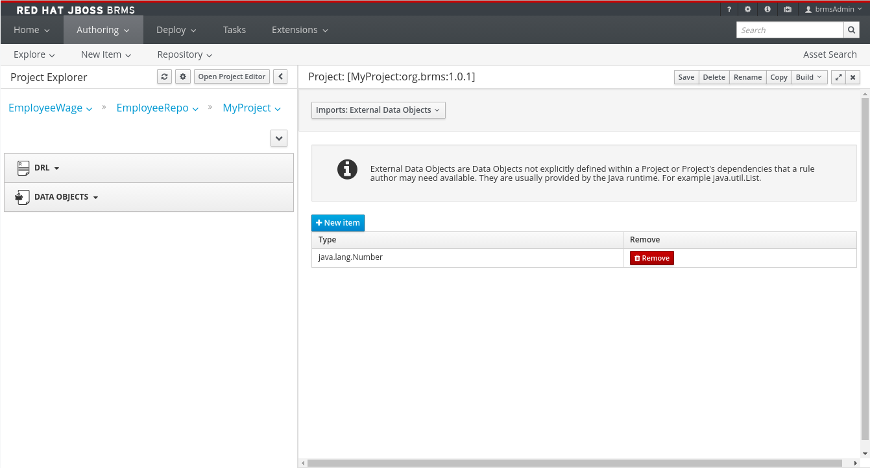870x468 pixels.
Task: Click the Delete project button
Action: pyautogui.click(x=714, y=77)
